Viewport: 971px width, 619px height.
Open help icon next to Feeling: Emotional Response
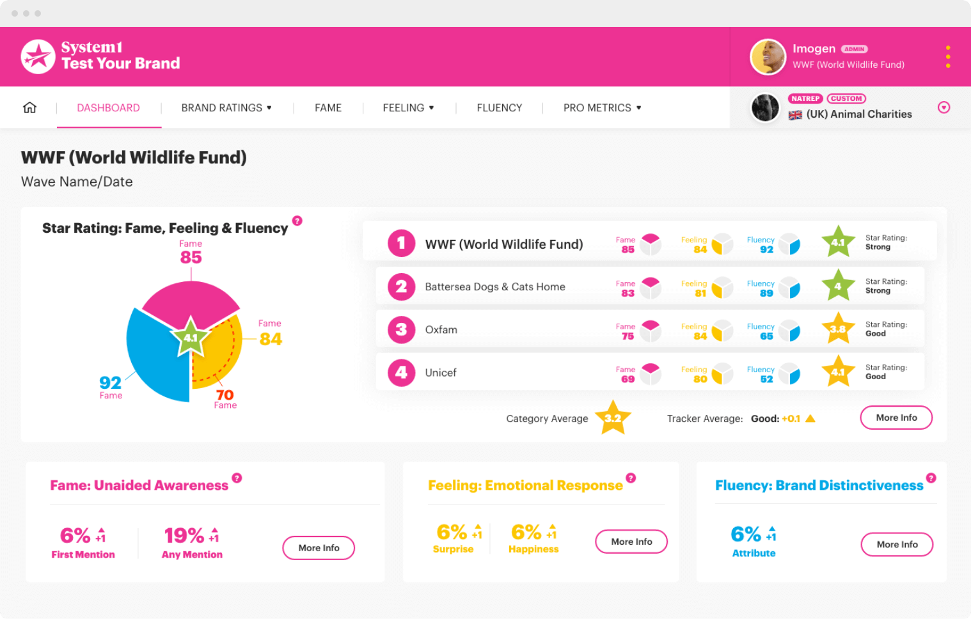pyautogui.click(x=631, y=478)
